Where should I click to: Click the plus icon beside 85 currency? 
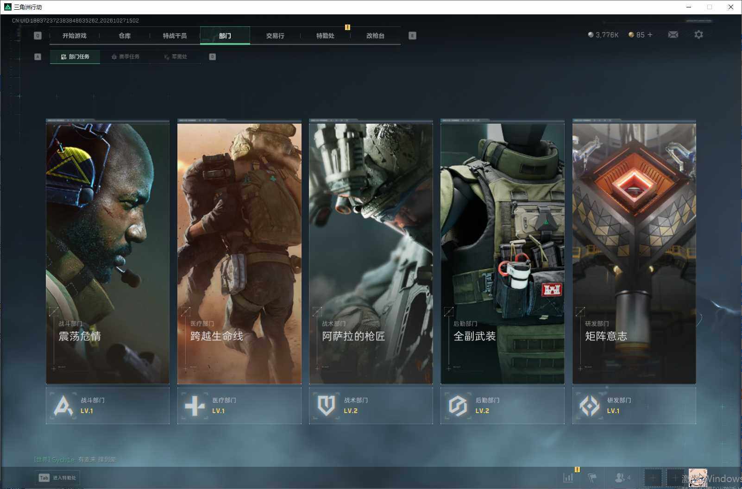[650, 35]
